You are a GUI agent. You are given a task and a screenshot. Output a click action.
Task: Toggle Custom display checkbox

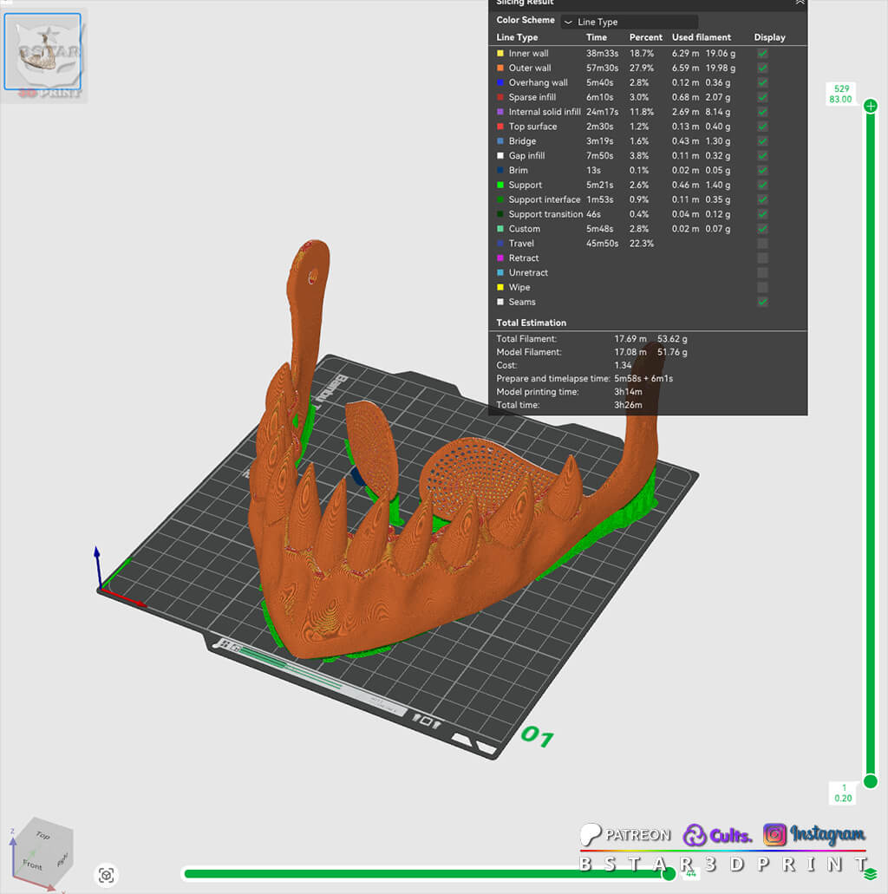click(762, 229)
